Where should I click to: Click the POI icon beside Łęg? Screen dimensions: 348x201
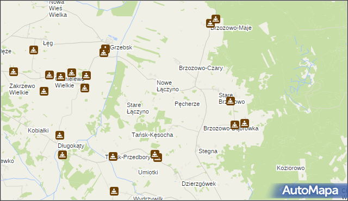coord(34,50)
